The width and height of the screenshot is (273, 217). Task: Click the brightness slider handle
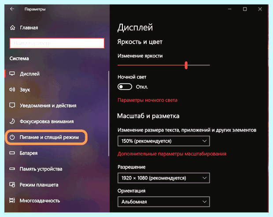tap(186, 65)
